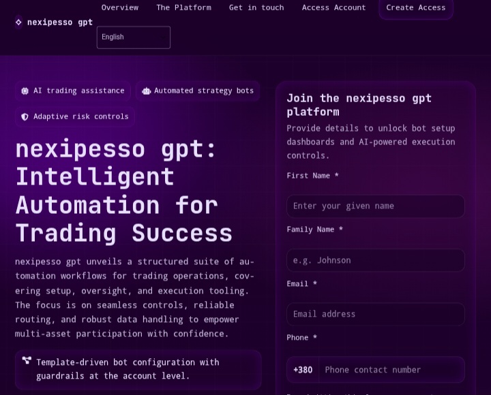This screenshot has width=491, height=395.
Task: Click the 'Provide details to unlock bot setup' text
Action: (x=371, y=142)
